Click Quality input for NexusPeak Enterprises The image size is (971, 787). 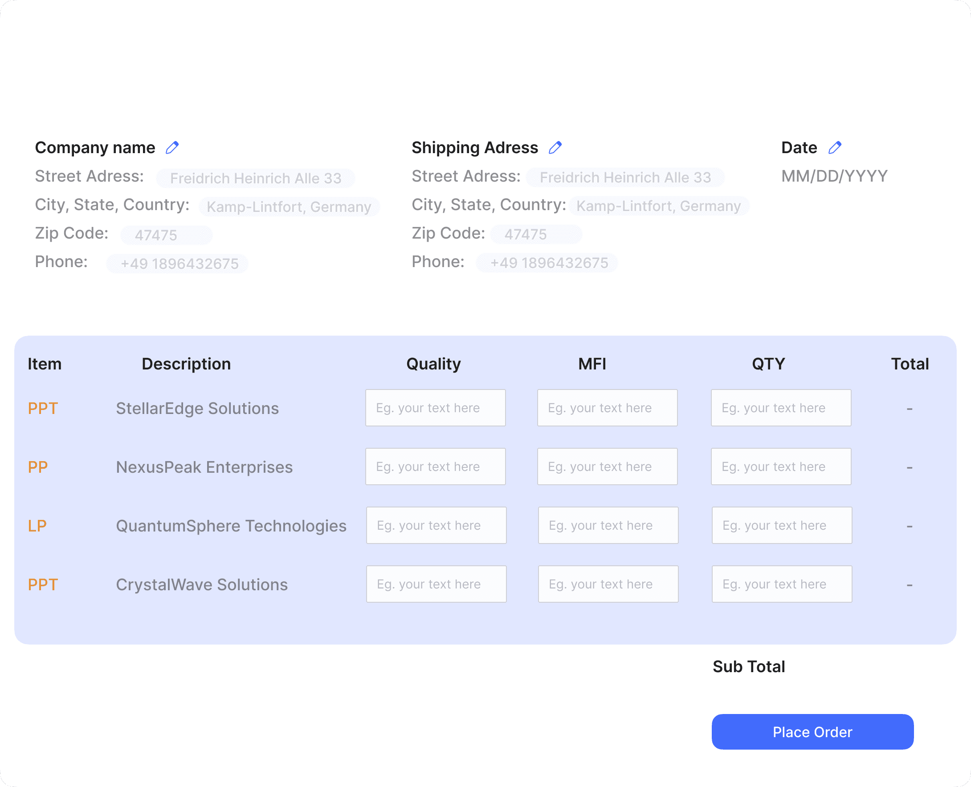click(x=435, y=467)
